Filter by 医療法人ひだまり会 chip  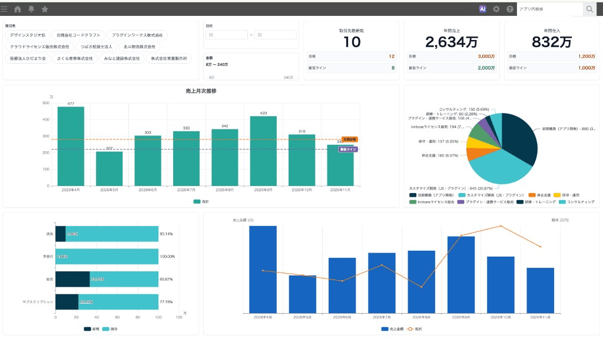click(28, 58)
